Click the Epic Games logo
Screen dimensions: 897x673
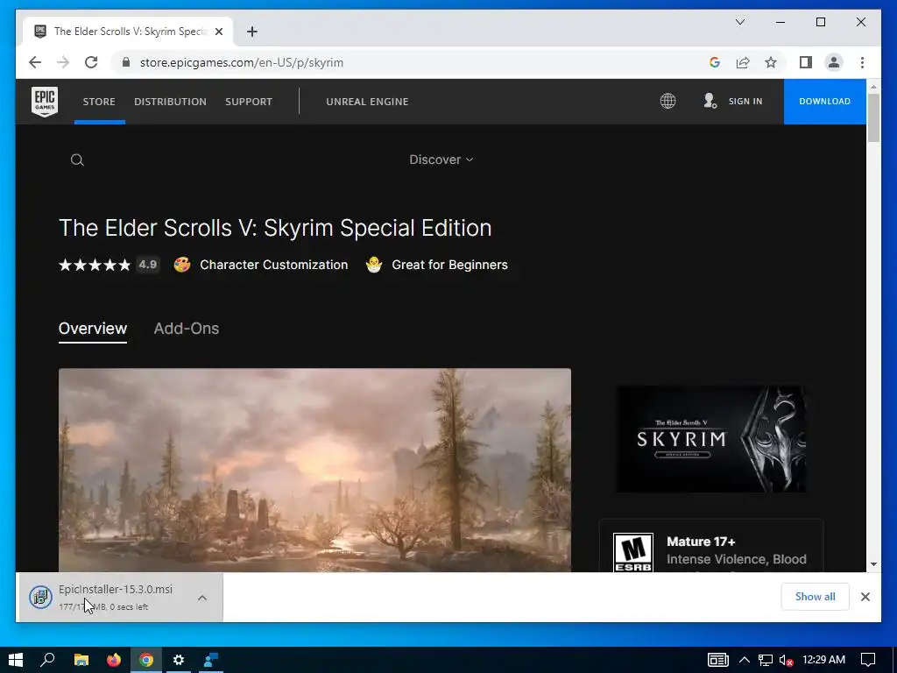pos(45,102)
